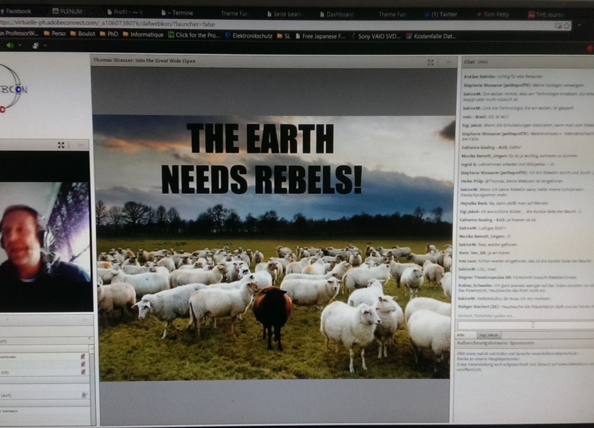
Task: Click fullscreen icon in presentation pod header
Action: (x=431, y=62)
